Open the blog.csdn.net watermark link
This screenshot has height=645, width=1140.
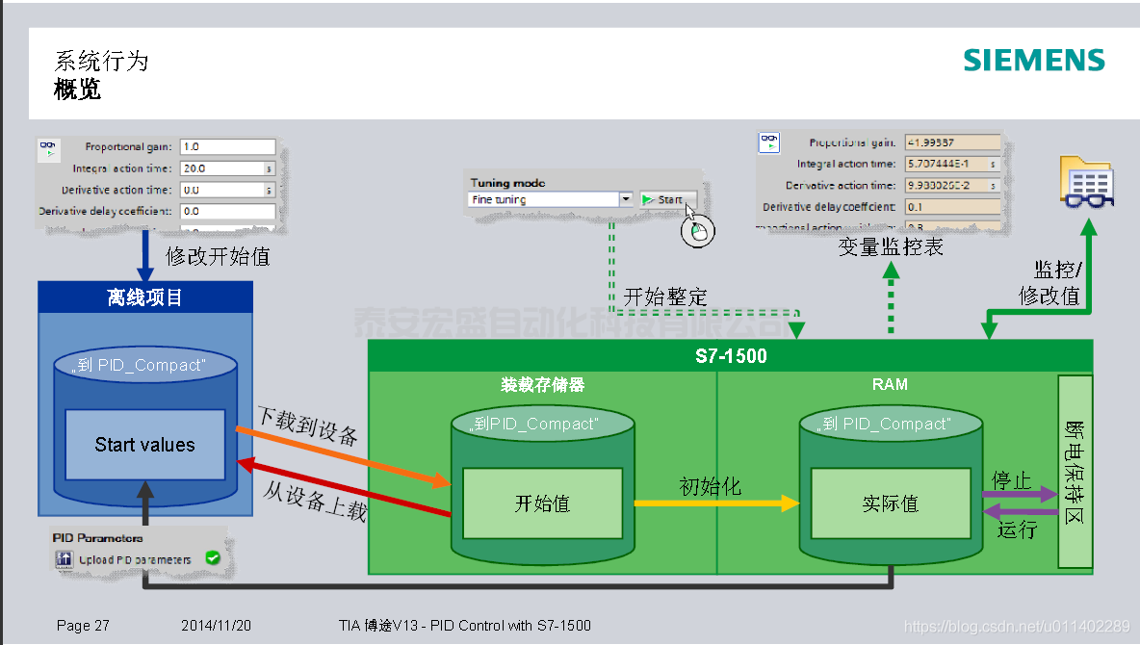[x=1017, y=627]
